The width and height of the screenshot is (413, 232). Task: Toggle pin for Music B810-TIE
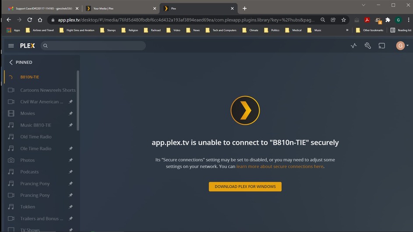tap(71, 125)
